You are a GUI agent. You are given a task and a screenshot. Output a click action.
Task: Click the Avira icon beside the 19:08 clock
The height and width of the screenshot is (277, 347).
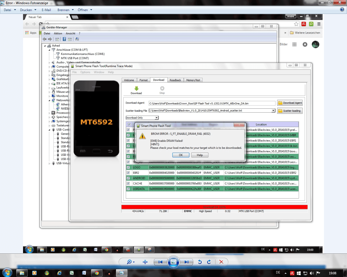click(292, 273)
